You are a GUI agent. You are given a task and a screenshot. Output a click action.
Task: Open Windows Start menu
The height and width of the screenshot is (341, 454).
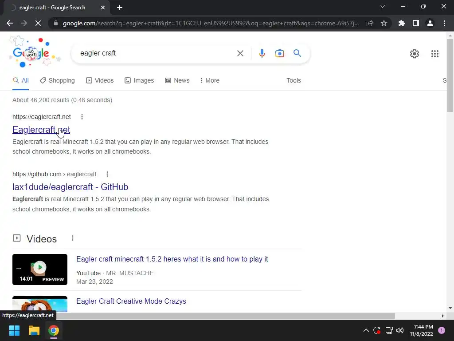pyautogui.click(x=14, y=330)
